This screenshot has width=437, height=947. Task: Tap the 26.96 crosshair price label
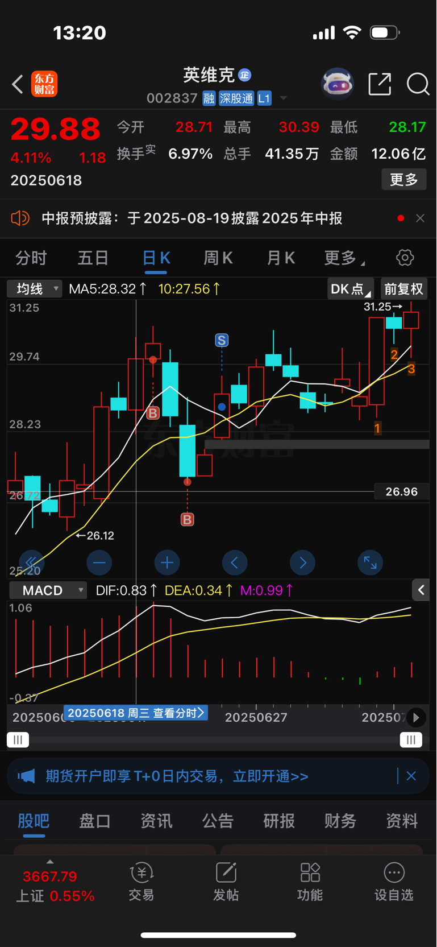coord(401,491)
